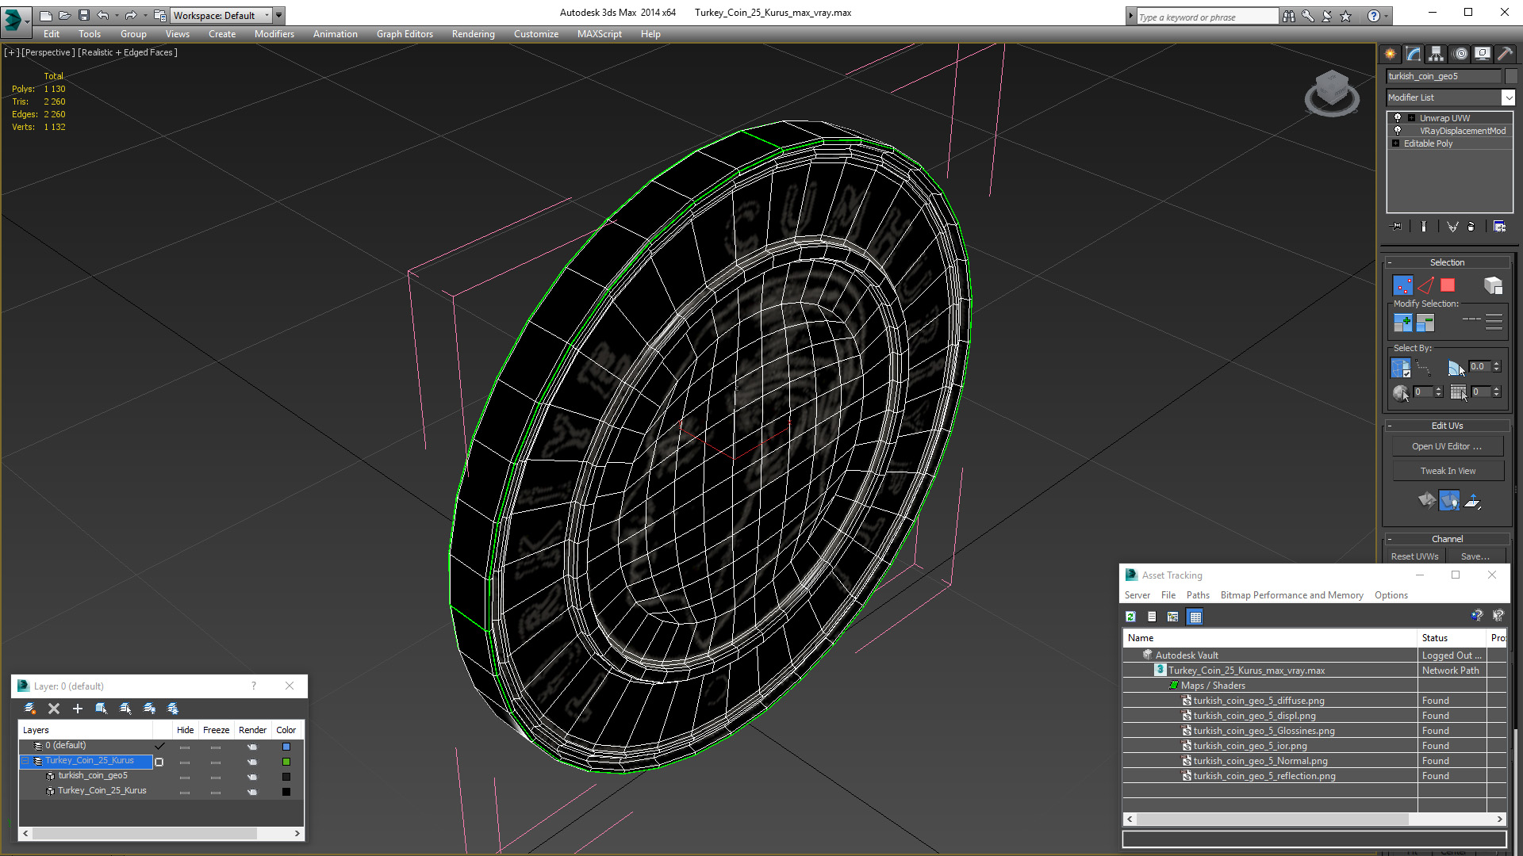Click Create New Layer icon in Layer dialog
1523x856 pixels.
tap(30, 709)
